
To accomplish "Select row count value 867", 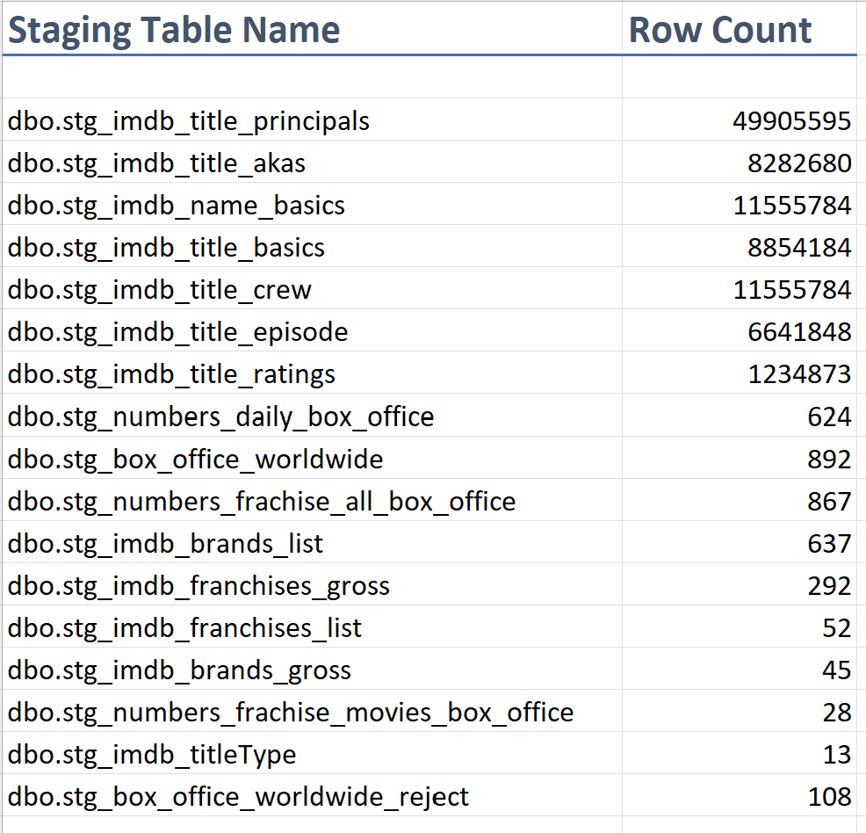I will [x=740, y=500].
